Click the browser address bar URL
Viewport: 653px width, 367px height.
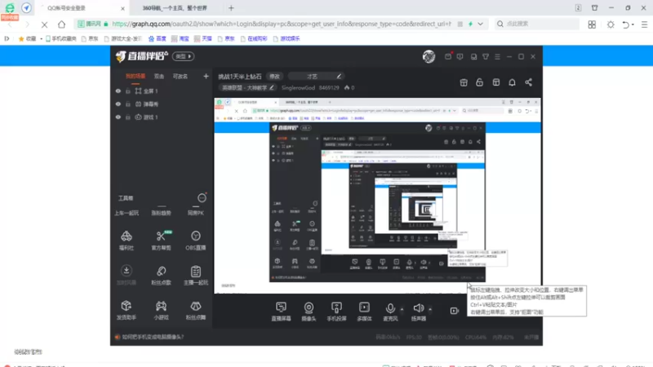tap(281, 24)
